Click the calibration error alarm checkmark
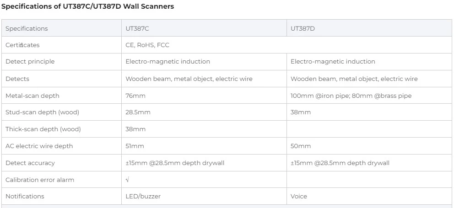This screenshot has width=454, height=208. pos(128,180)
